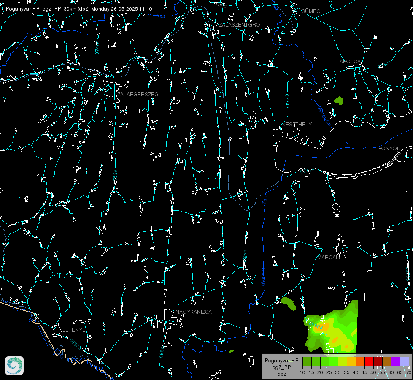Click the 07404 road number label
Image resolution: width=413 pixels, height=380 pixels.
pos(97,47)
